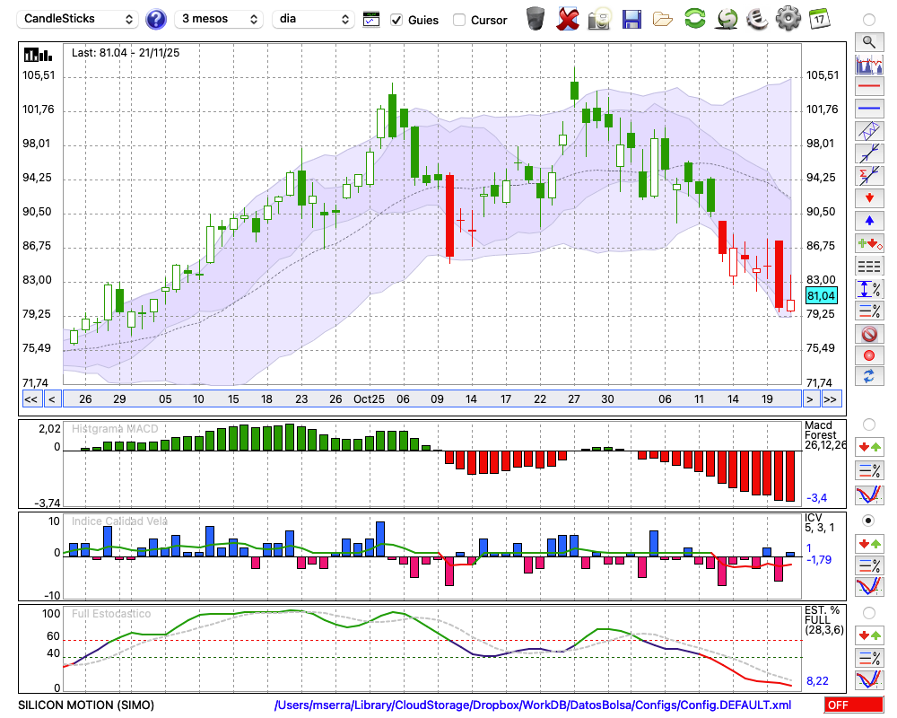Save using the blue floppy disk icon
Viewport: 897px width, 718px height.
[631, 20]
